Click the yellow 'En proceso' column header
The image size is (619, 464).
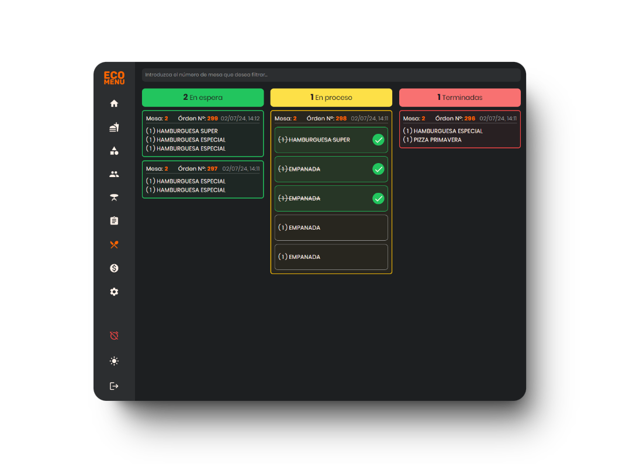tap(331, 98)
